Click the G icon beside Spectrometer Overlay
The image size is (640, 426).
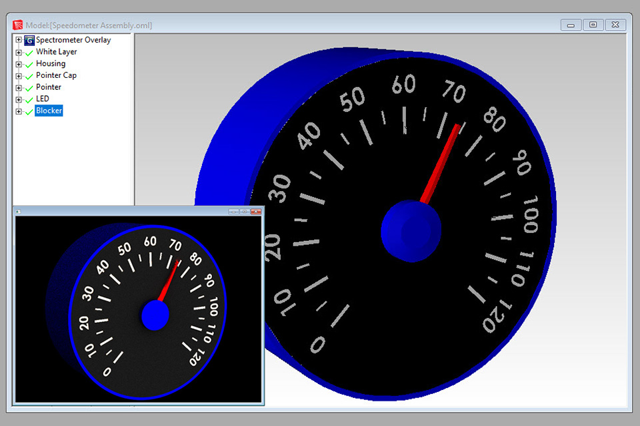[x=29, y=40]
